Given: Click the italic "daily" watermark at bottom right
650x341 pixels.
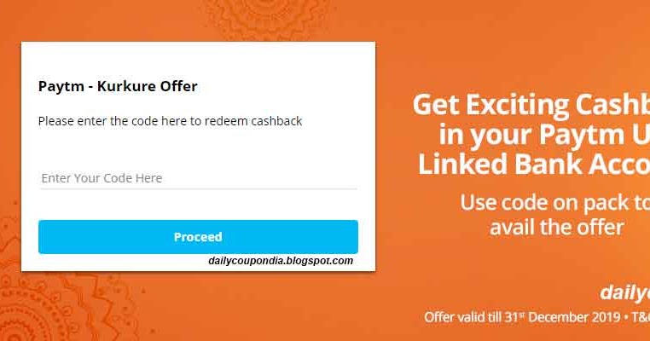Looking at the screenshot, I should coord(624,292).
